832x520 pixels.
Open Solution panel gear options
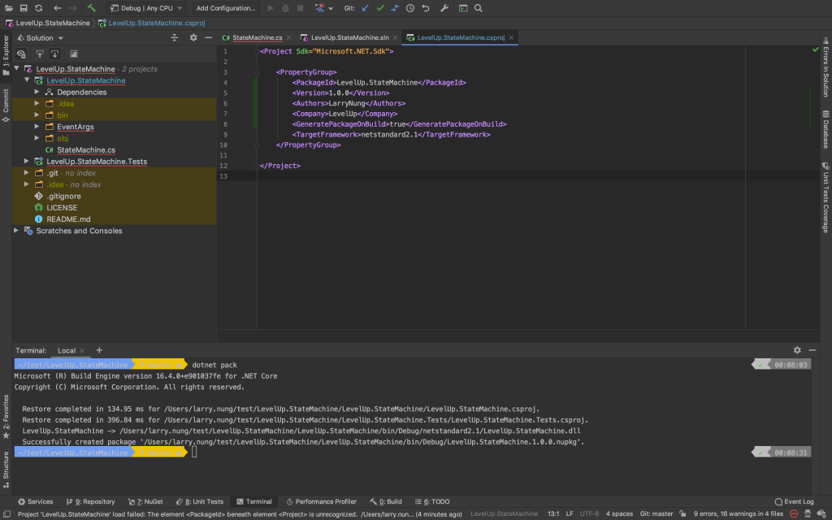pos(193,37)
